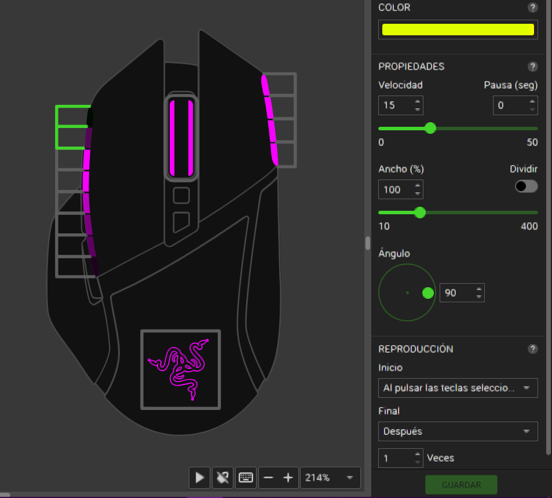The width and height of the screenshot is (552, 498).
Task: Click the green handle on the Ángulo dial
Action: click(x=428, y=293)
